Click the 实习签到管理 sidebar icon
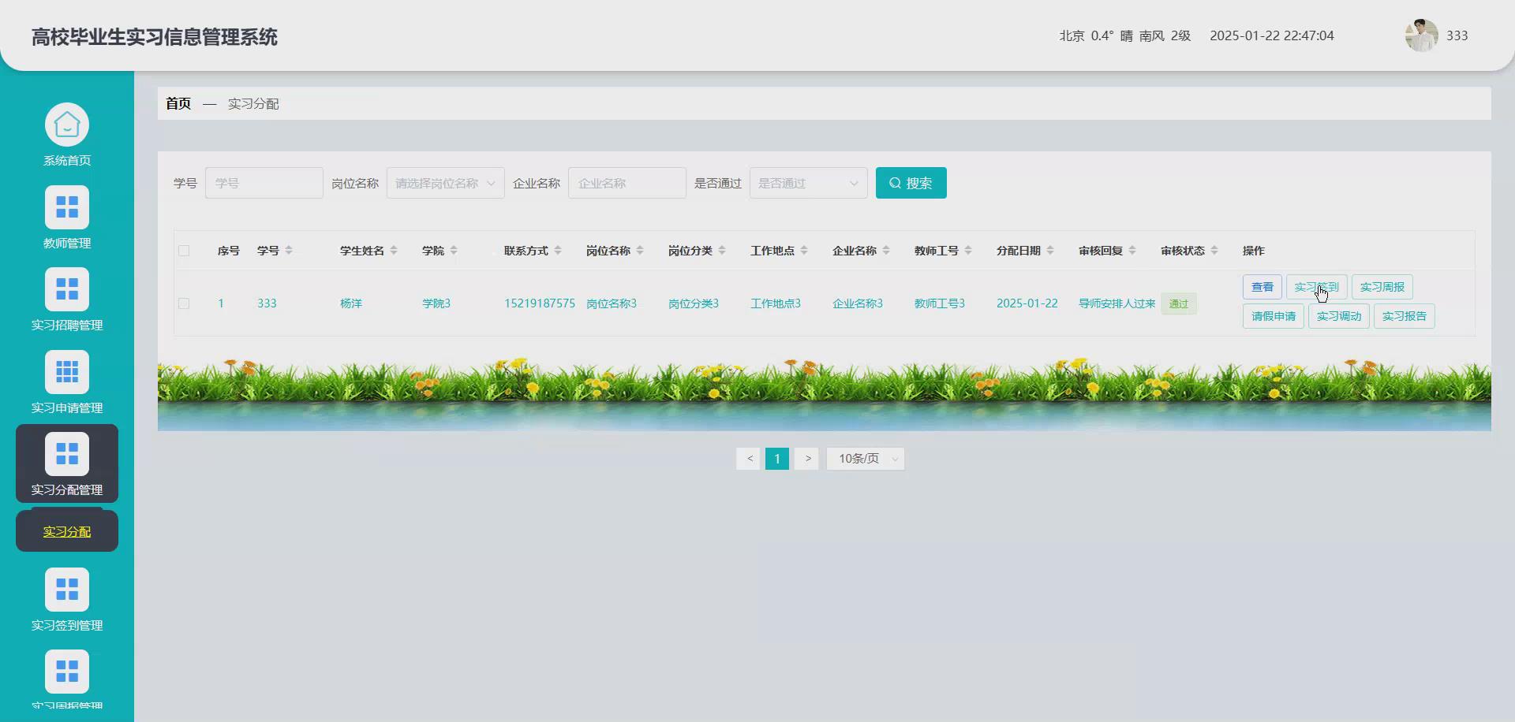1515x722 pixels. point(67,589)
